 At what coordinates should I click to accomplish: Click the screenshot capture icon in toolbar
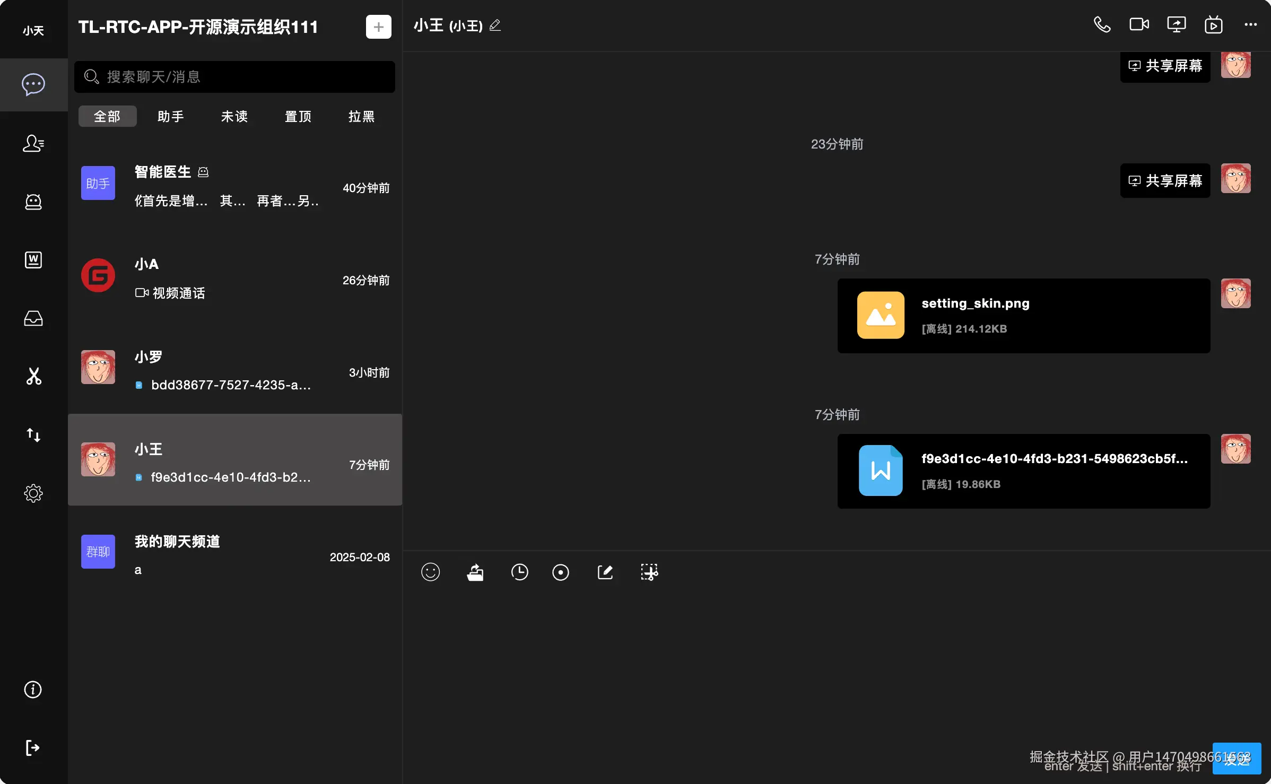(x=649, y=572)
